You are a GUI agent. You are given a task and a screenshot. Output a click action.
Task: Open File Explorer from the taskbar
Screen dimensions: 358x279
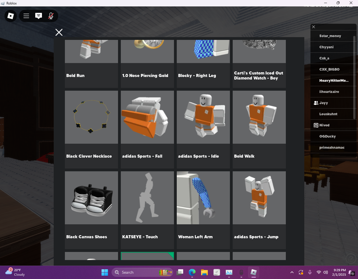tap(204, 272)
